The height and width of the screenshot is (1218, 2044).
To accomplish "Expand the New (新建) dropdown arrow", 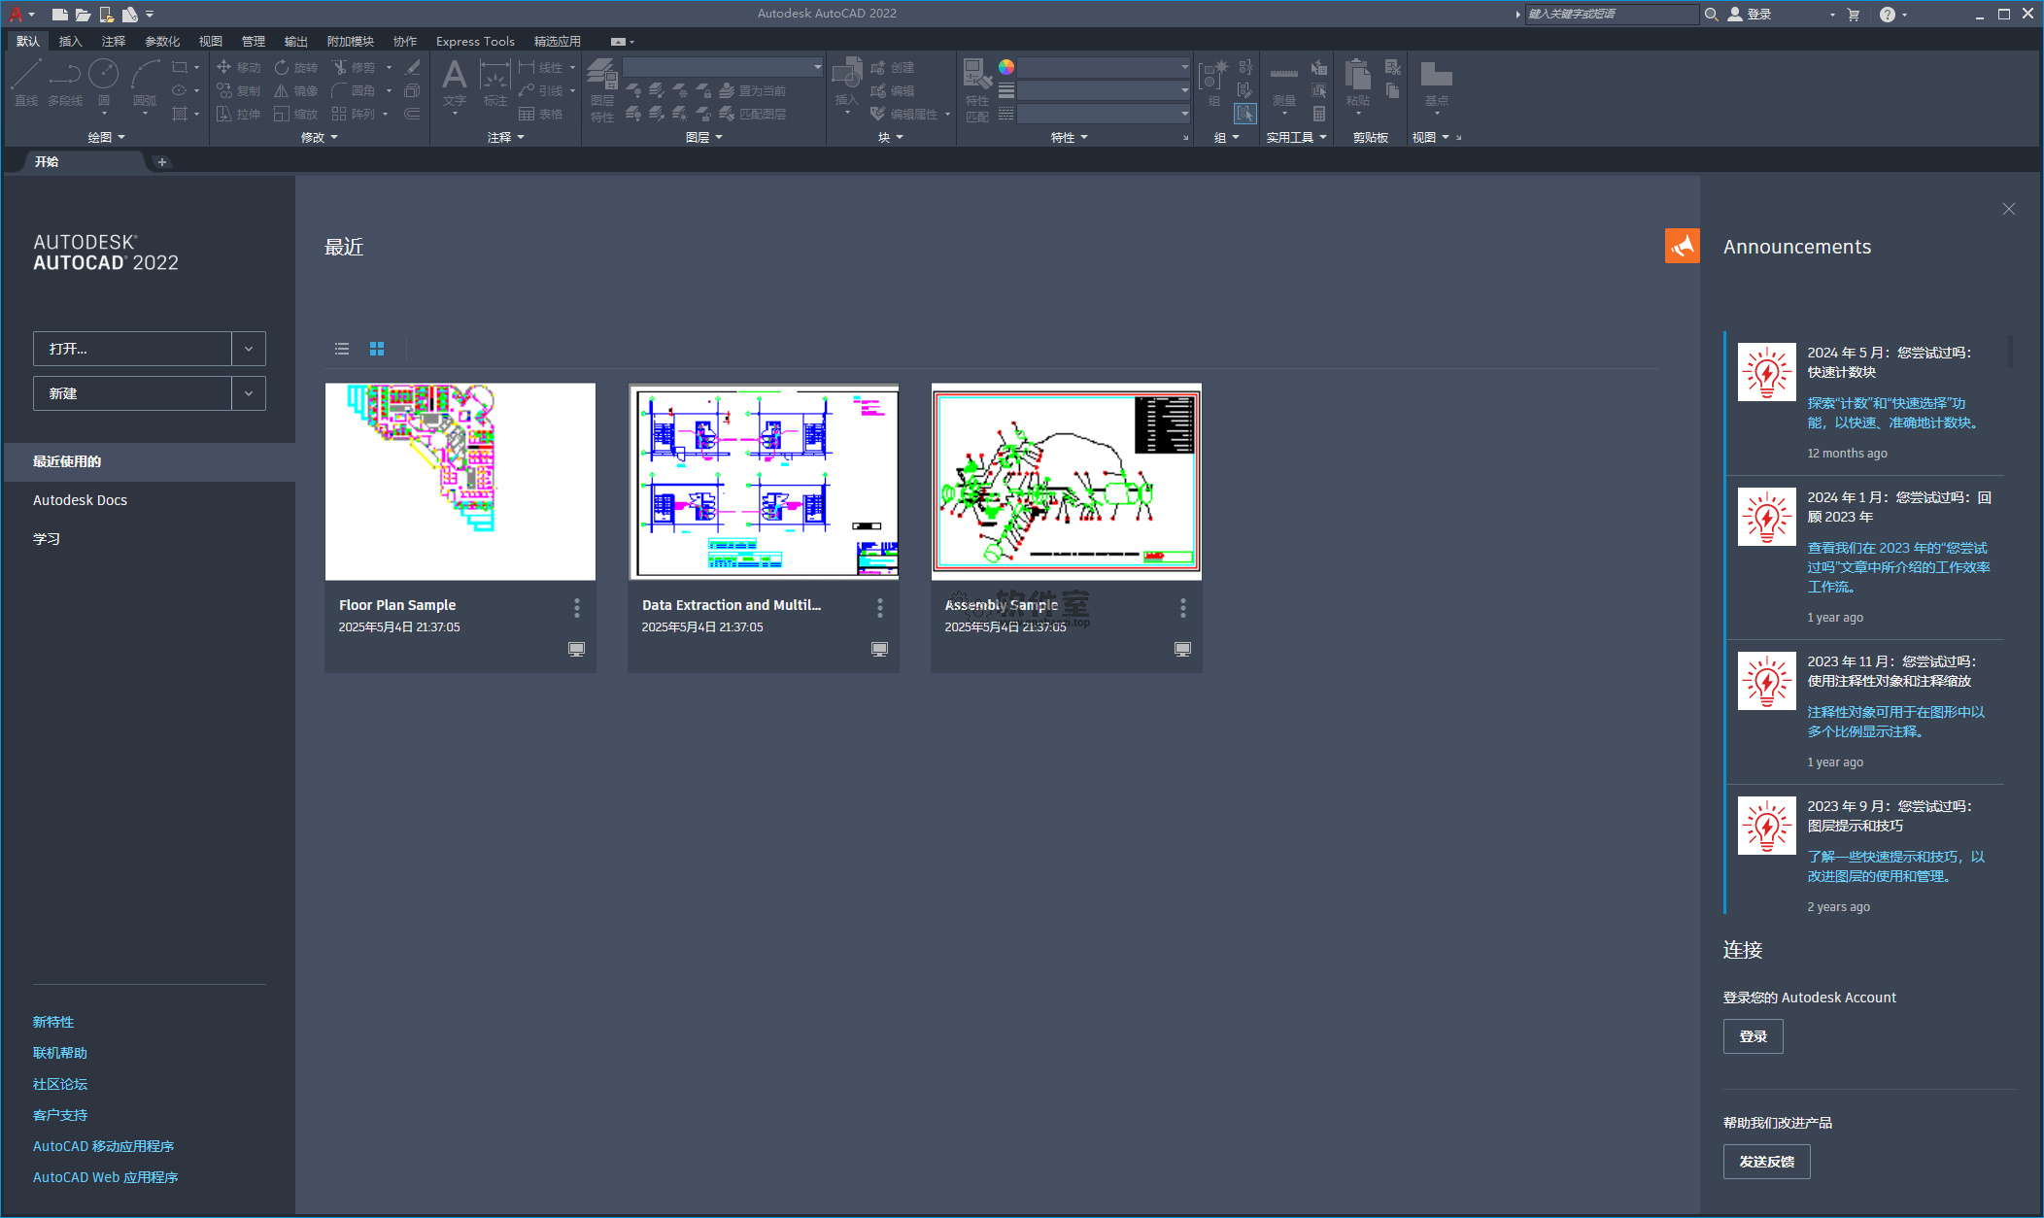I will pos(249,393).
